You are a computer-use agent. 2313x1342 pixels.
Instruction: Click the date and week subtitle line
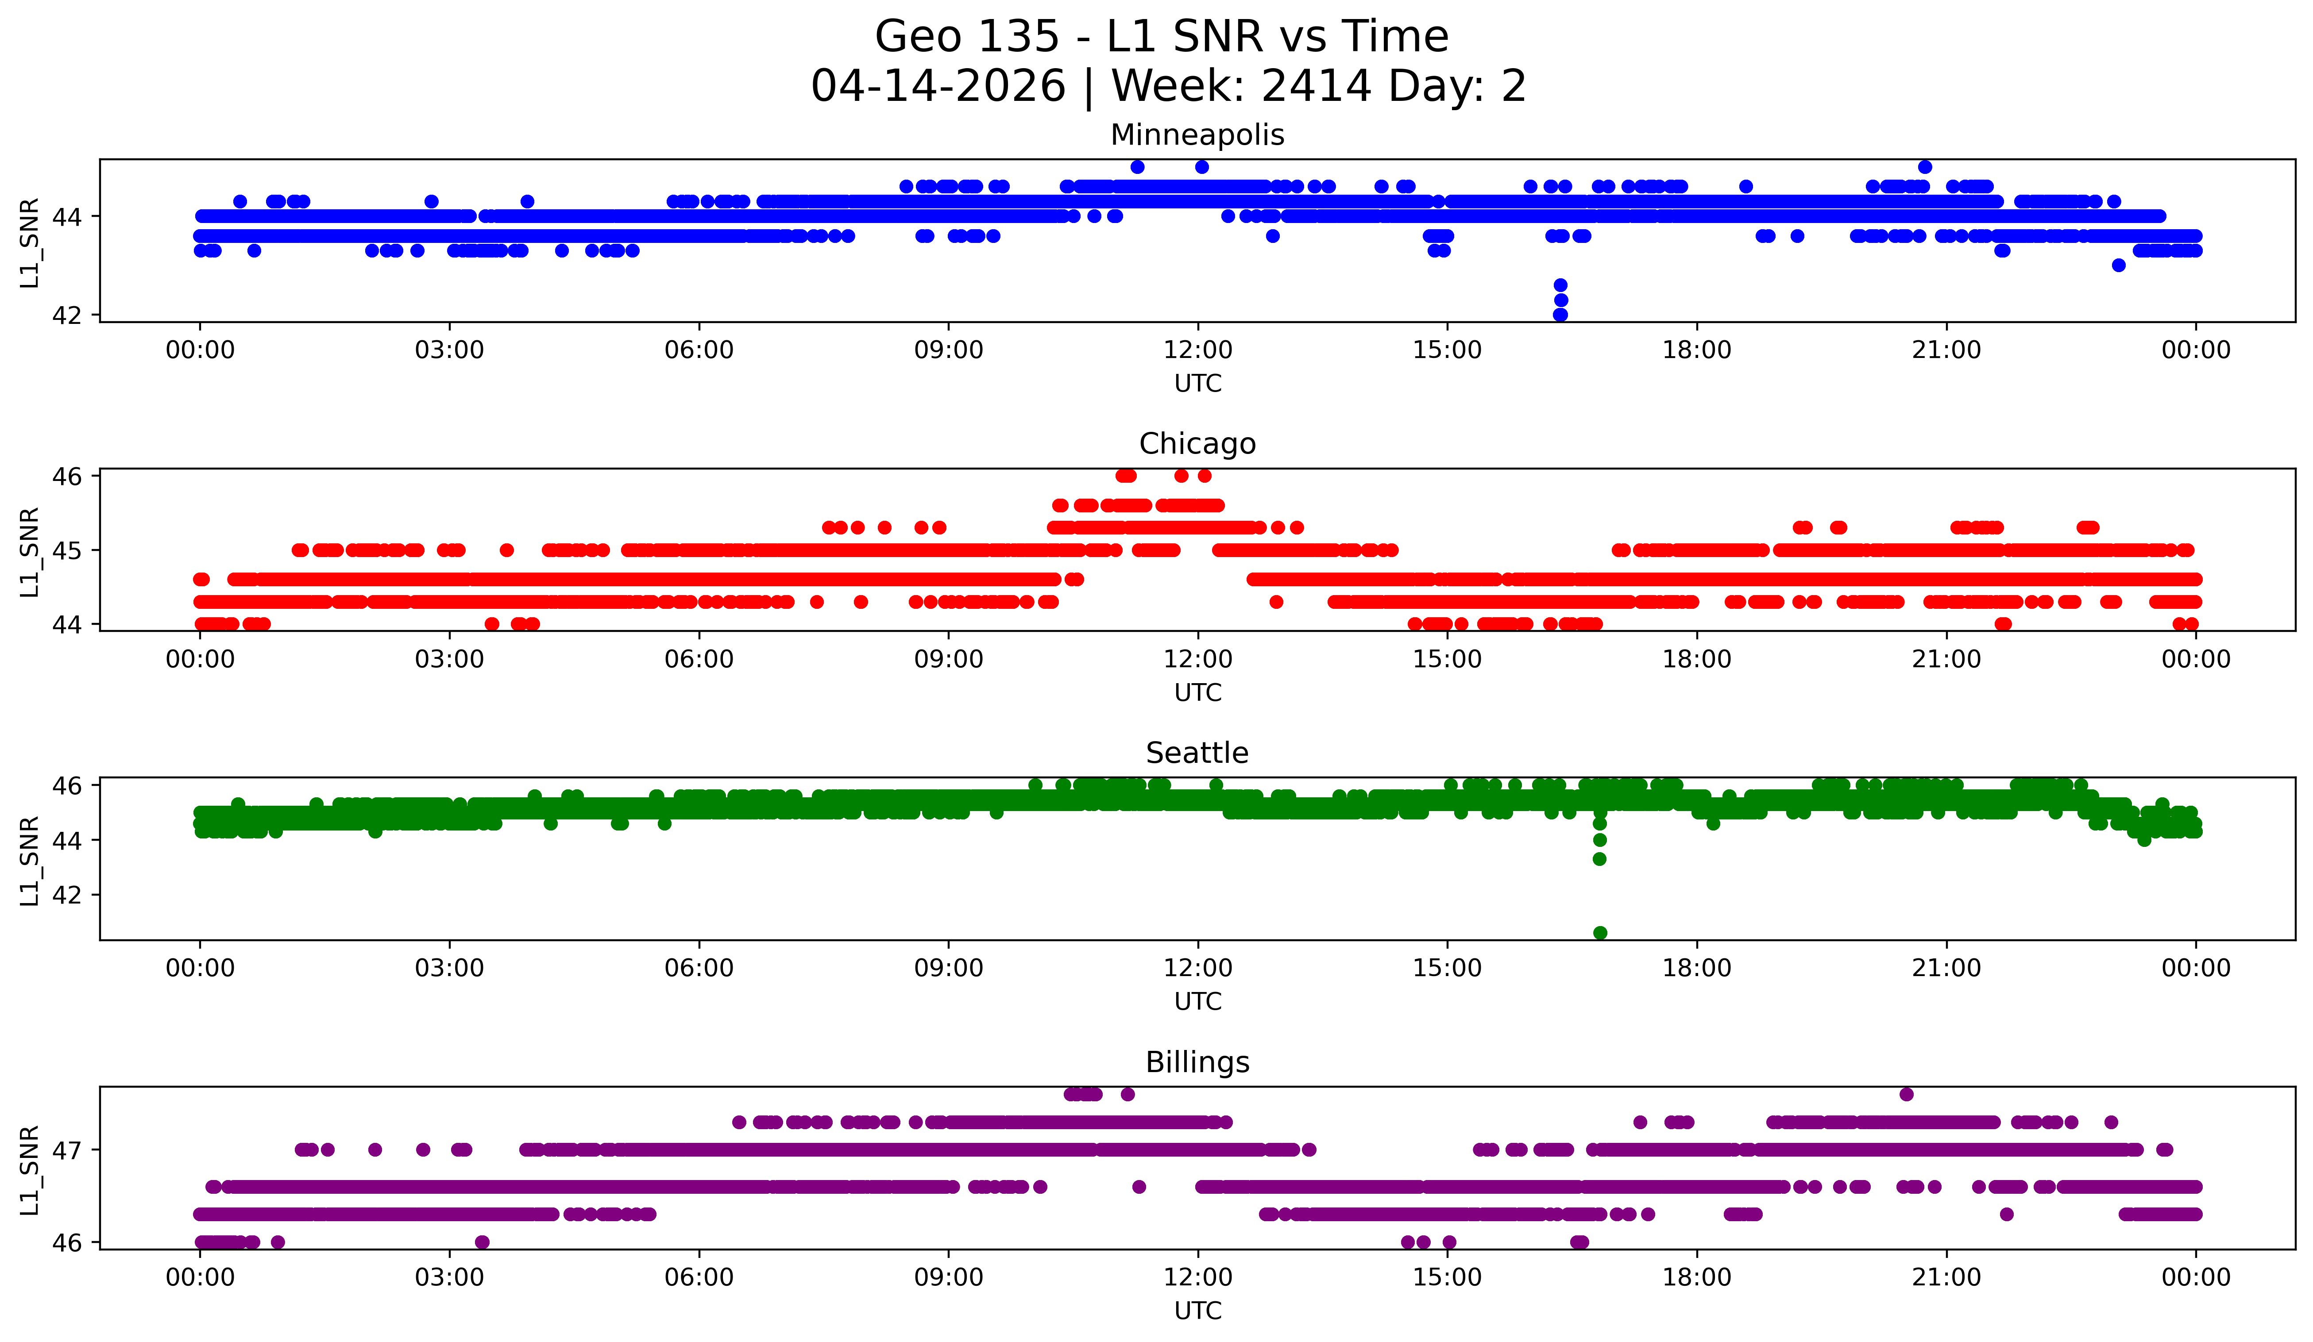pos(1167,86)
